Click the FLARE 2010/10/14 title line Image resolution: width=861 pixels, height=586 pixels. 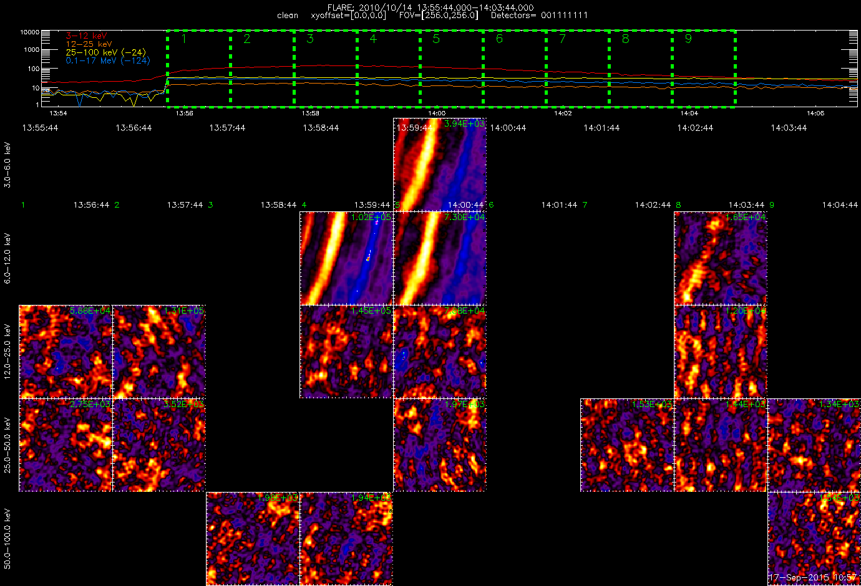pyautogui.click(x=430, y=7)
